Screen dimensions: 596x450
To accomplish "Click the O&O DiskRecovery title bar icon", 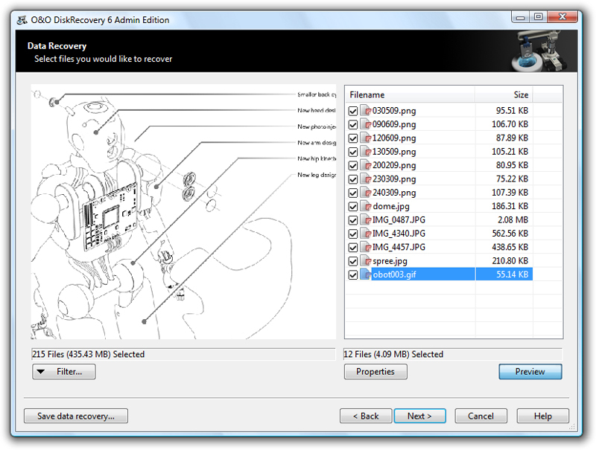I will pyautogui.click(x=22, y=20).
